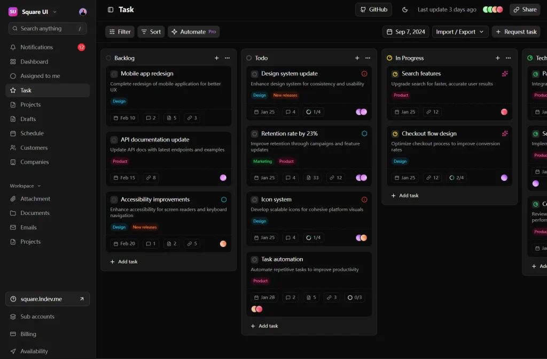The height and width of the screenshot is (359, 547).
Task: Open the Sort options
Action: coord(151,31)
